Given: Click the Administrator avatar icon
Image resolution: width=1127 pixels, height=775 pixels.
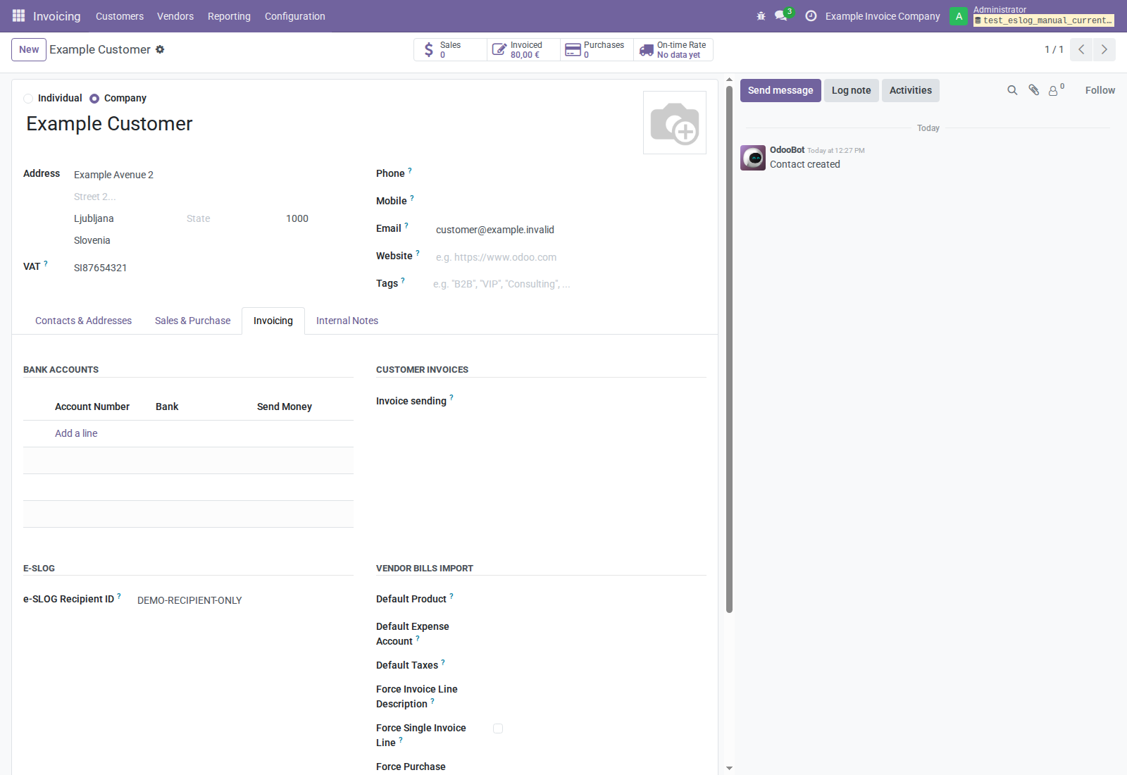Looking at the screenshot, I should pyautogui.click(x=959, y=15).
